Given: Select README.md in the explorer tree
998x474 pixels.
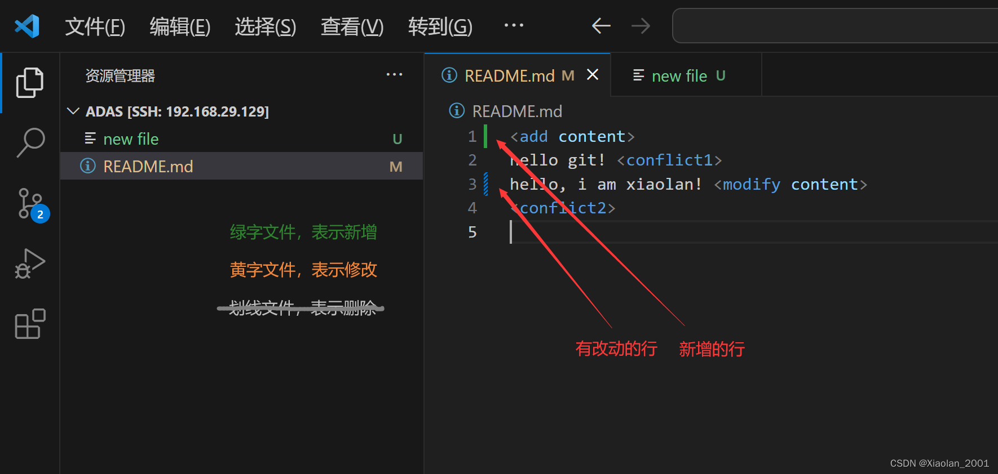Looking at the screenshot, I should click(x=241, y=166).
